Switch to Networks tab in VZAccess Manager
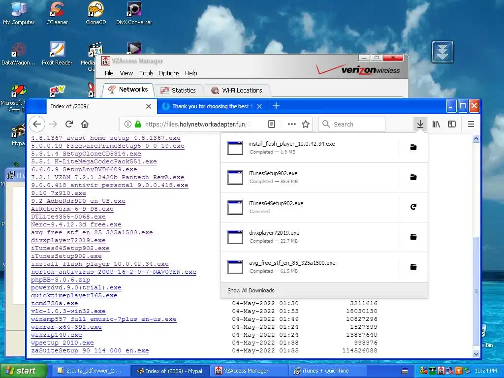The image size is (504, 378). [x=128, y=90]
